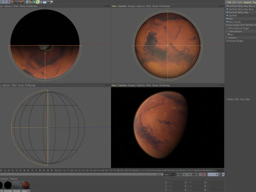The height and width of the screenshot is (192, 256).
Task: Open Edit menu in the Object Manager
Action: click(x=234, y=2)
